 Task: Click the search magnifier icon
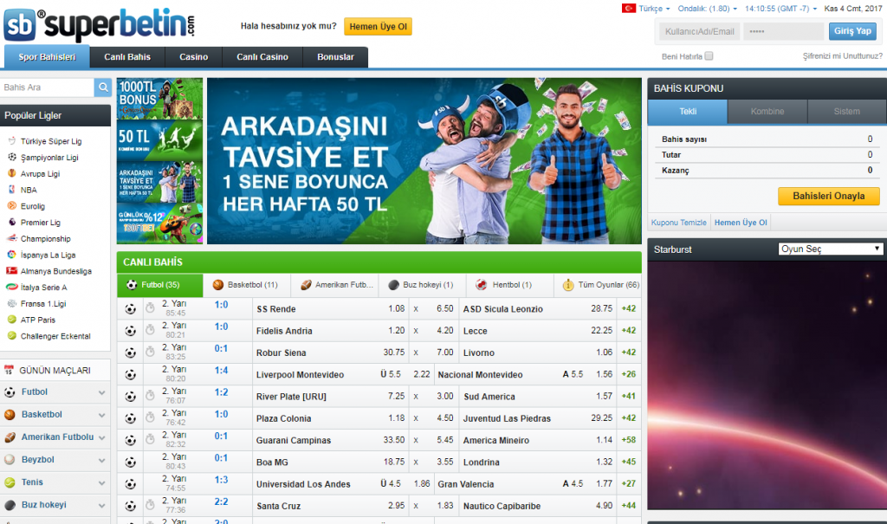coord(103,87)
